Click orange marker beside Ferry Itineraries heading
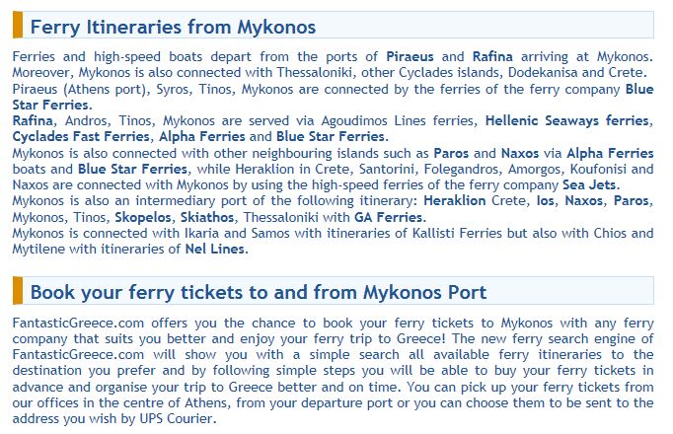673x434 pixels. [x=18, y=26]
